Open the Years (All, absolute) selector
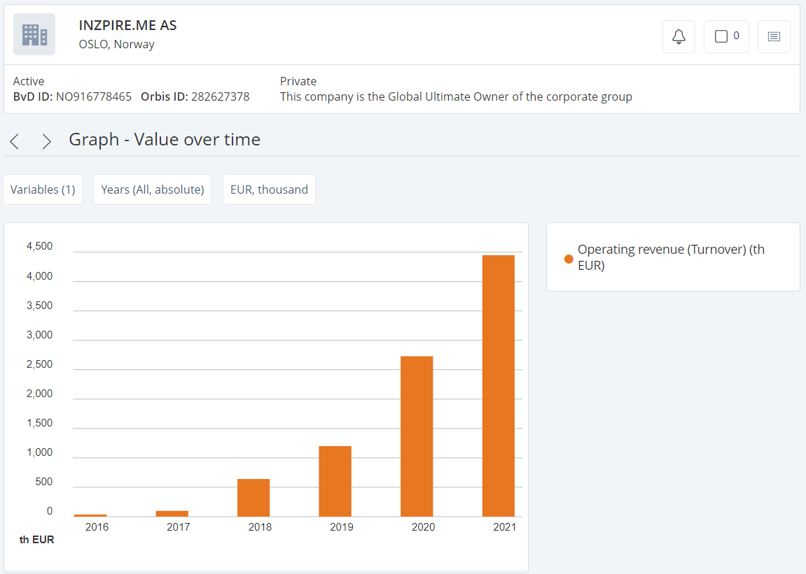The width and height of the screenshot is (806, 574). point(152,189)
